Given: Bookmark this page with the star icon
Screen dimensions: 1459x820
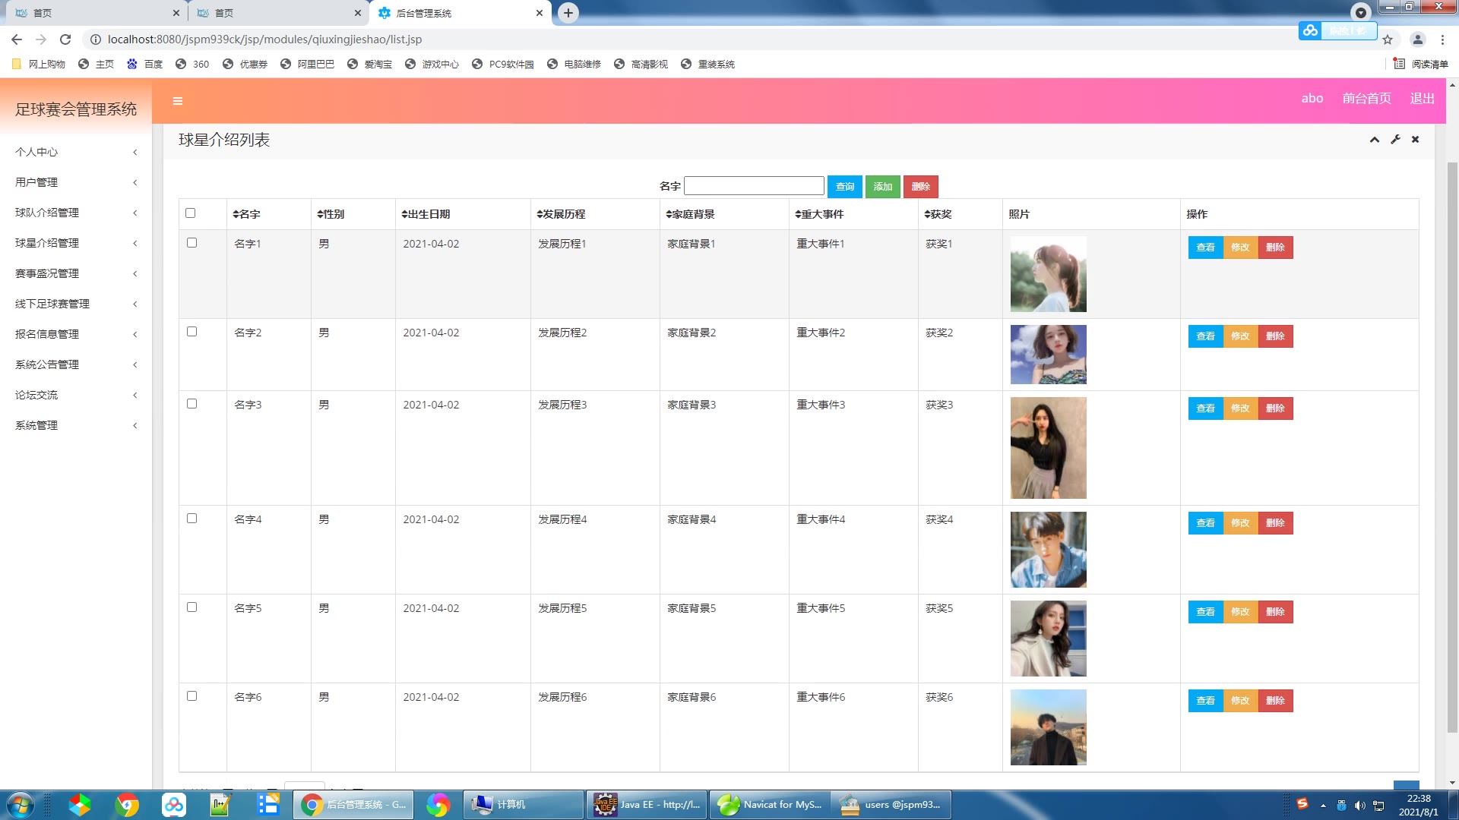Looking at the screenshot, I should click(1388, 39).
